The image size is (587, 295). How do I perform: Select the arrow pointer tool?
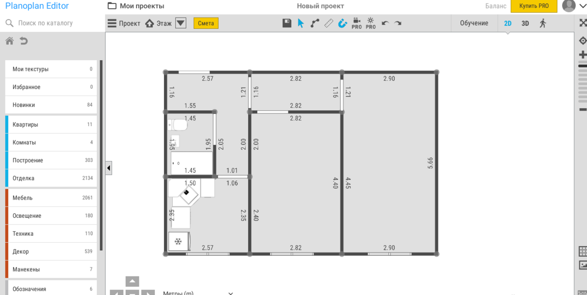point(301,23)
